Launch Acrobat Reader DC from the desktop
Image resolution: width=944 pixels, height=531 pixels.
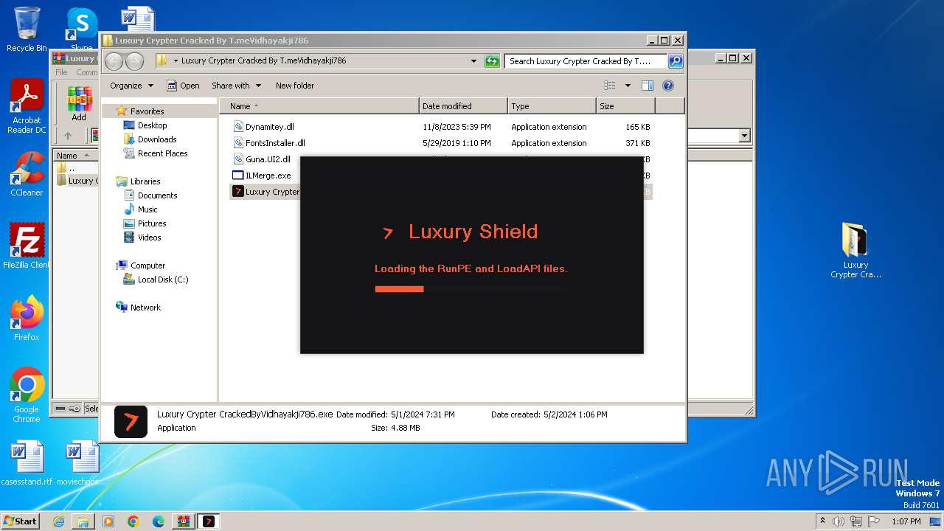(27, 107)
